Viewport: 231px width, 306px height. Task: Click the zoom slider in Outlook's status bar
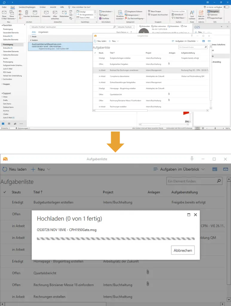[x=215, y=128]
